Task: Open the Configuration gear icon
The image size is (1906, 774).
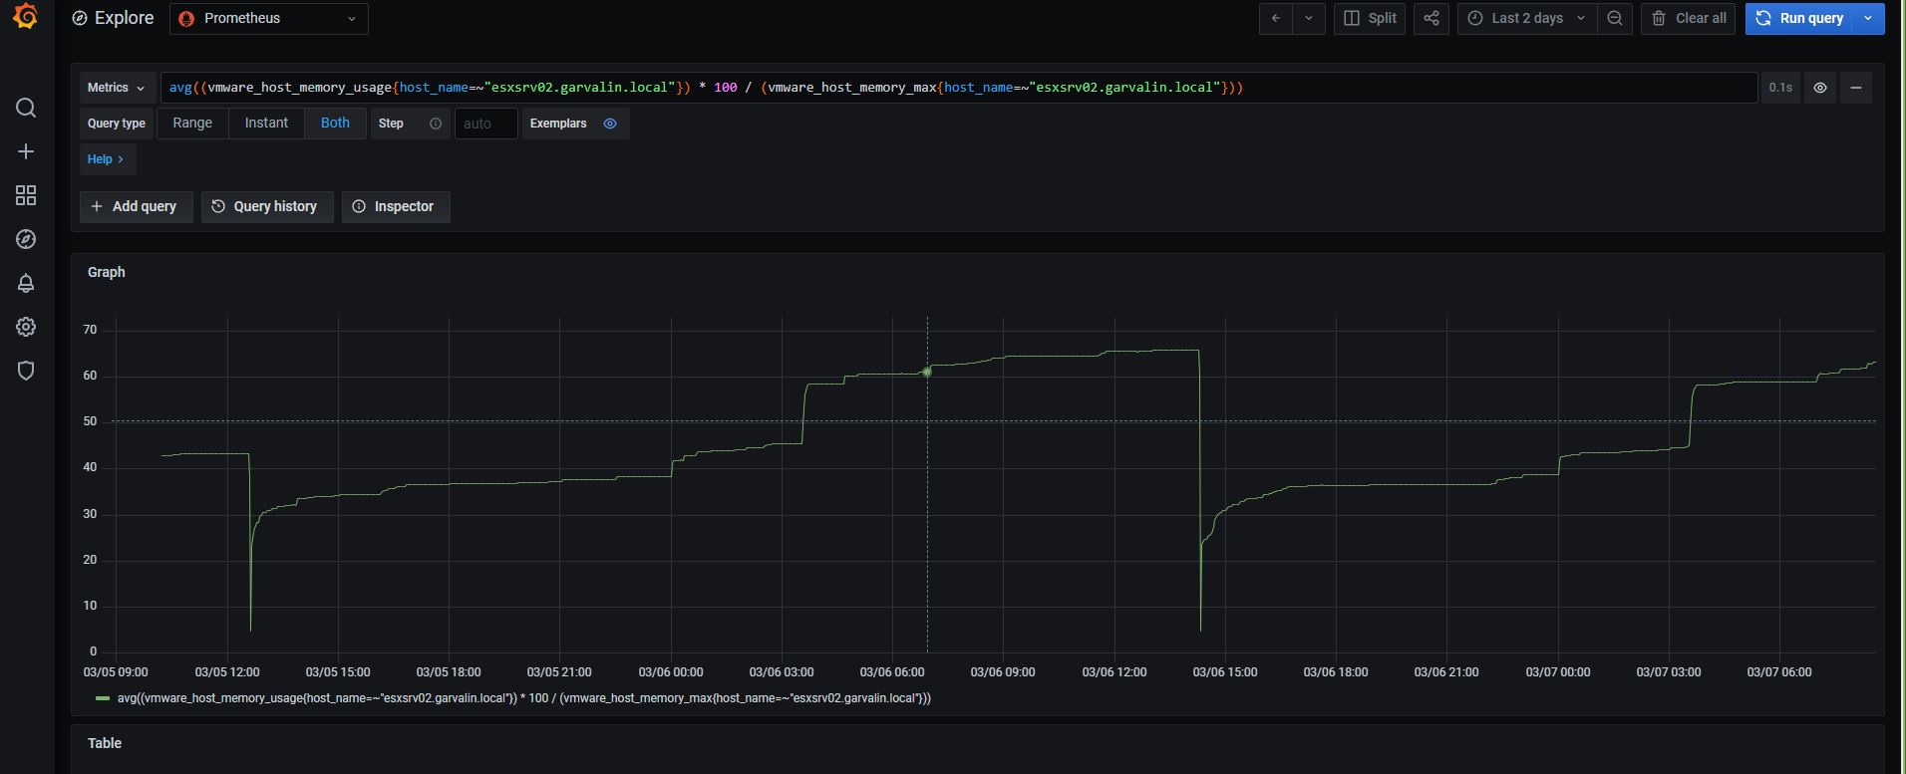Action: tap(26, 327)
